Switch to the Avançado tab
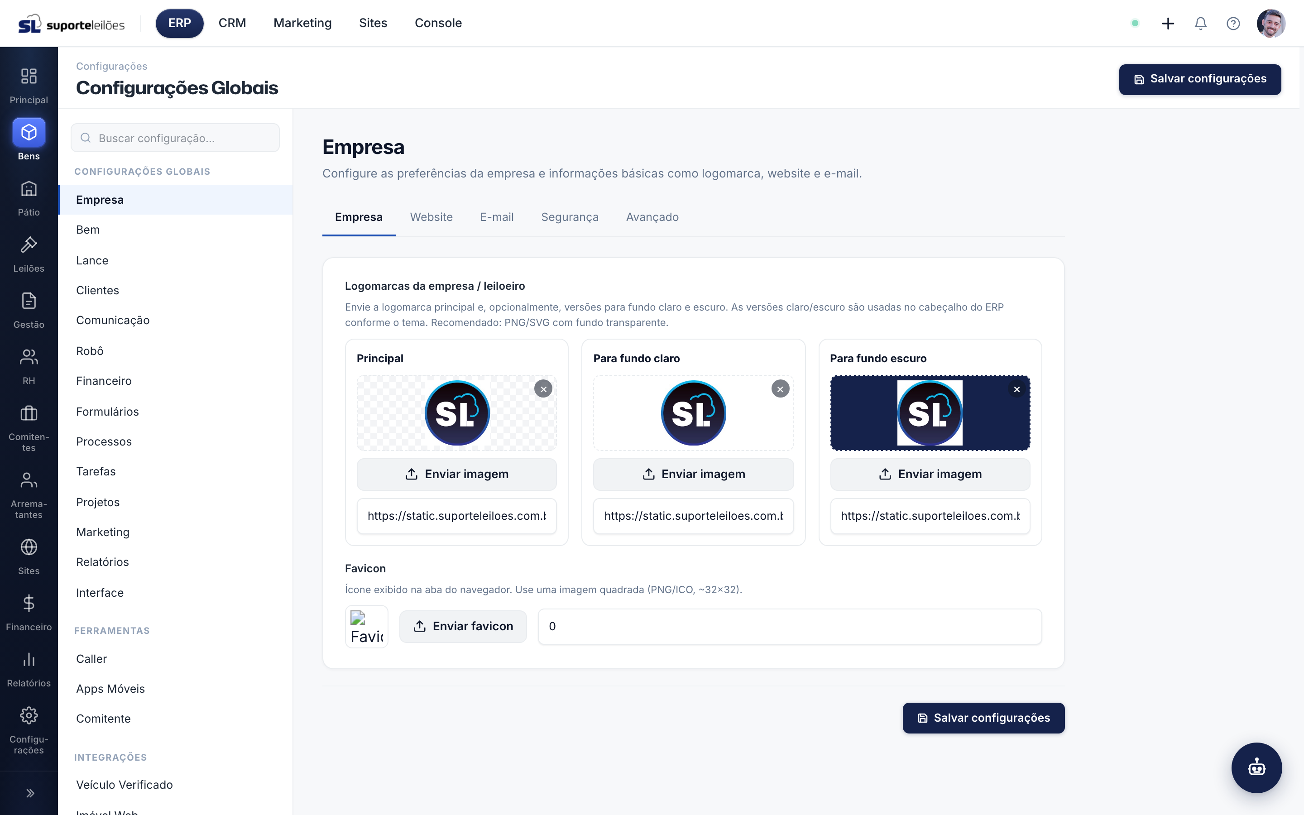 pos(652,217)
